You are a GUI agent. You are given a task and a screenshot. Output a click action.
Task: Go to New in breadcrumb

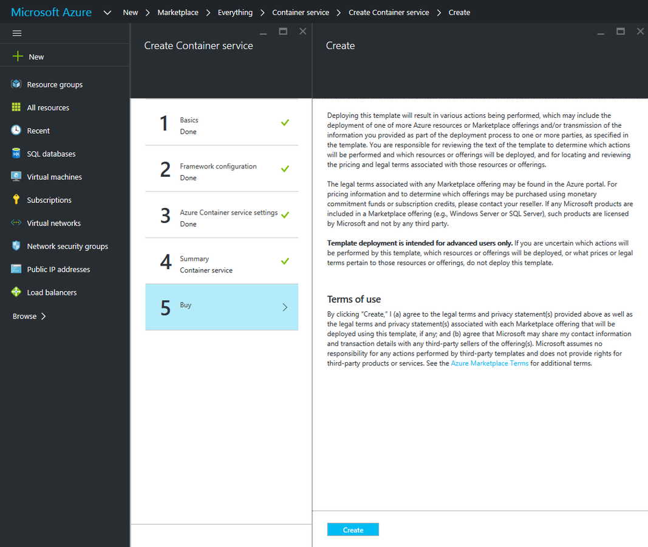(x=130, y=12)
